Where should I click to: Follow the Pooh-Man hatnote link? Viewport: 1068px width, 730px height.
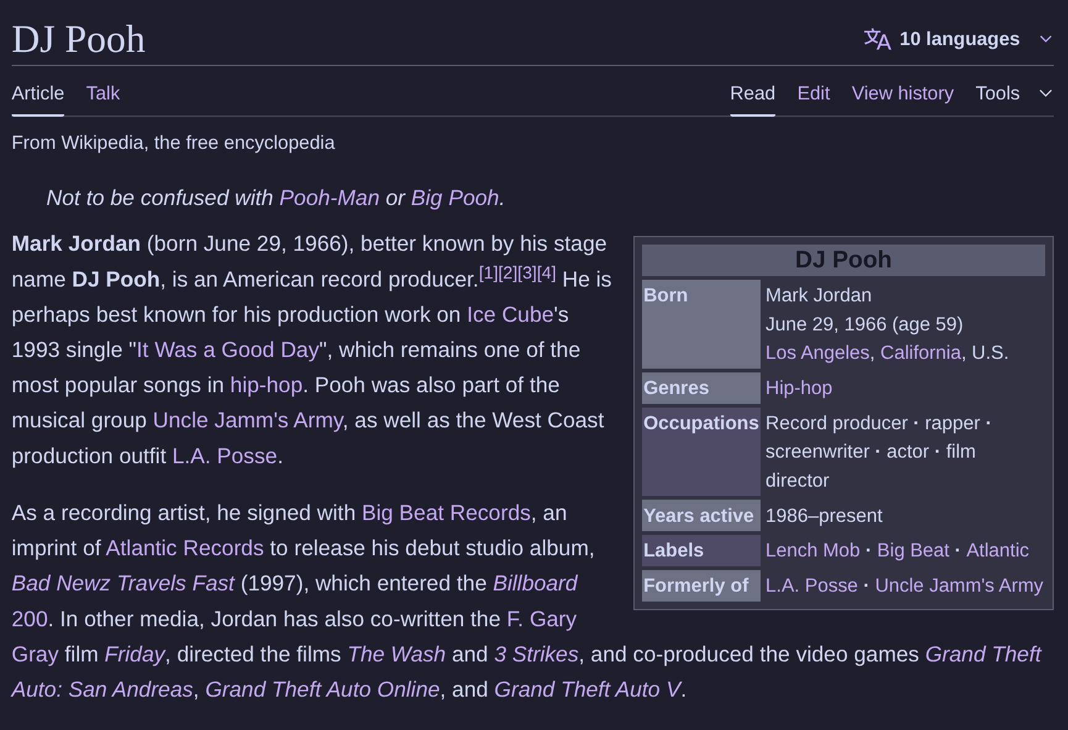pyautogui.click(x=330, y=198)
